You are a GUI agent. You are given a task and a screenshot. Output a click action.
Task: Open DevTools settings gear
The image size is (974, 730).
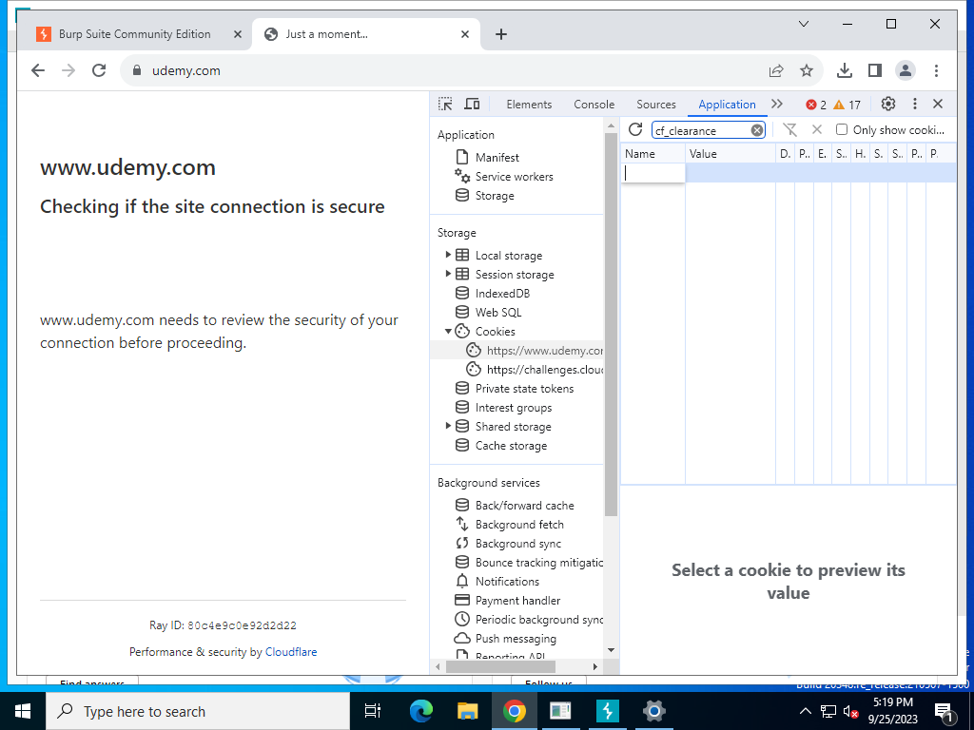click(888, 105)
